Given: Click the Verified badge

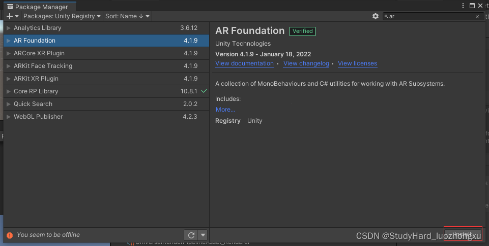Looking at the screenshot, I should click(x=302, y=31).
